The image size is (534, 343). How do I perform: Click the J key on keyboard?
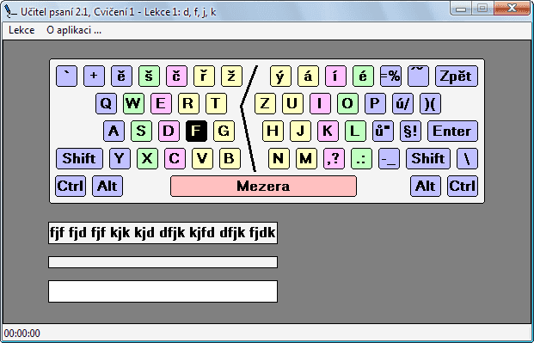(x=300, y=131)
